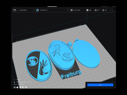
Task: Select the Freiburg text on the stand
Action: click(71, 74)
